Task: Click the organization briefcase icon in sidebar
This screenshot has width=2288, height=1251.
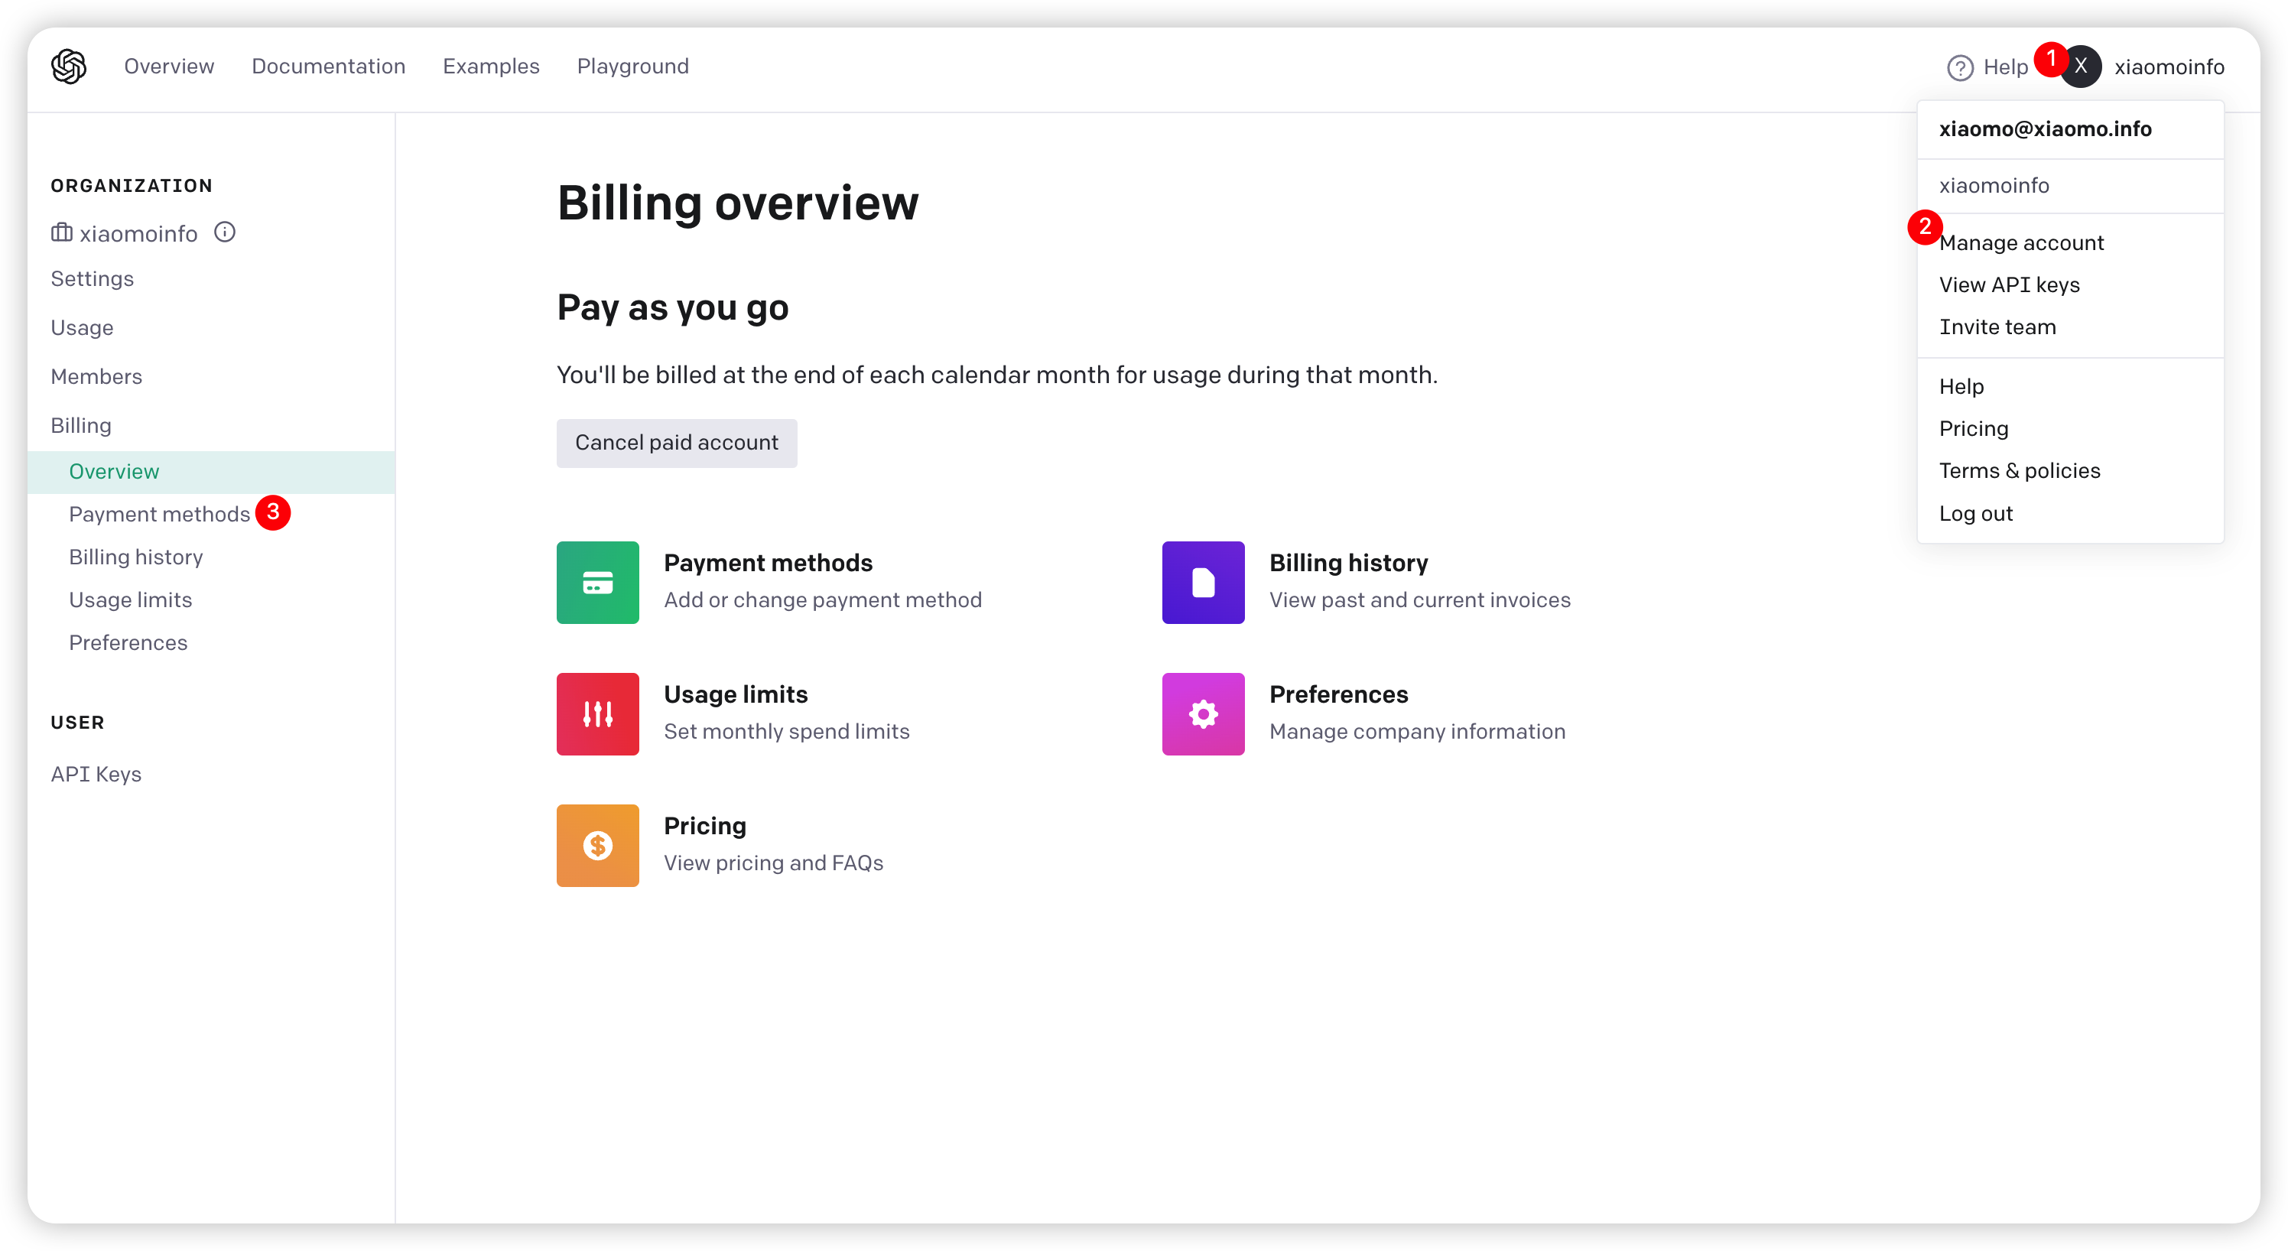Action: [61, 232]
